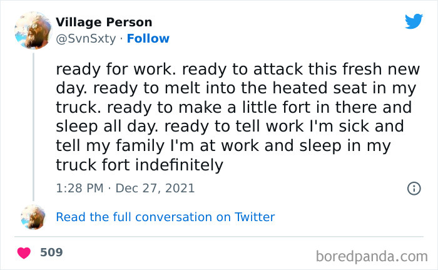Click the word "Twitter" in conversation link
This screenshot has height=270, width=438.
tap(255, 217)
